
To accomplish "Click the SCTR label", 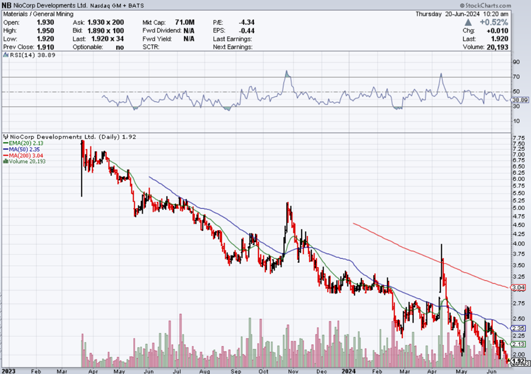I will [x=151, y=47].
